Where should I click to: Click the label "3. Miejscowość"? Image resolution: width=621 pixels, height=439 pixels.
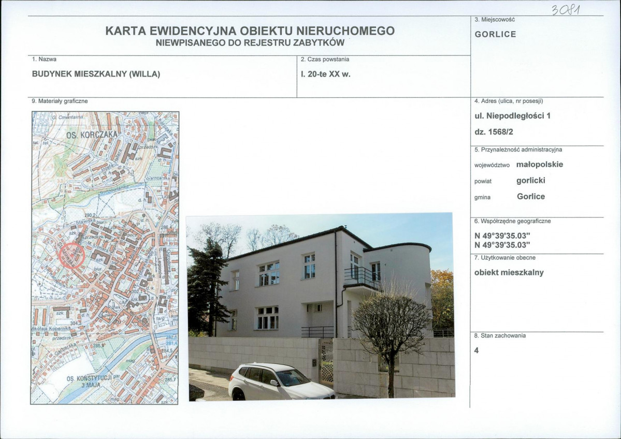point(494,19)
